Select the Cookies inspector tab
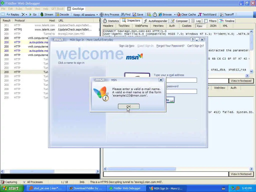This screenshot has width=256, height=192. pos(186,26)
